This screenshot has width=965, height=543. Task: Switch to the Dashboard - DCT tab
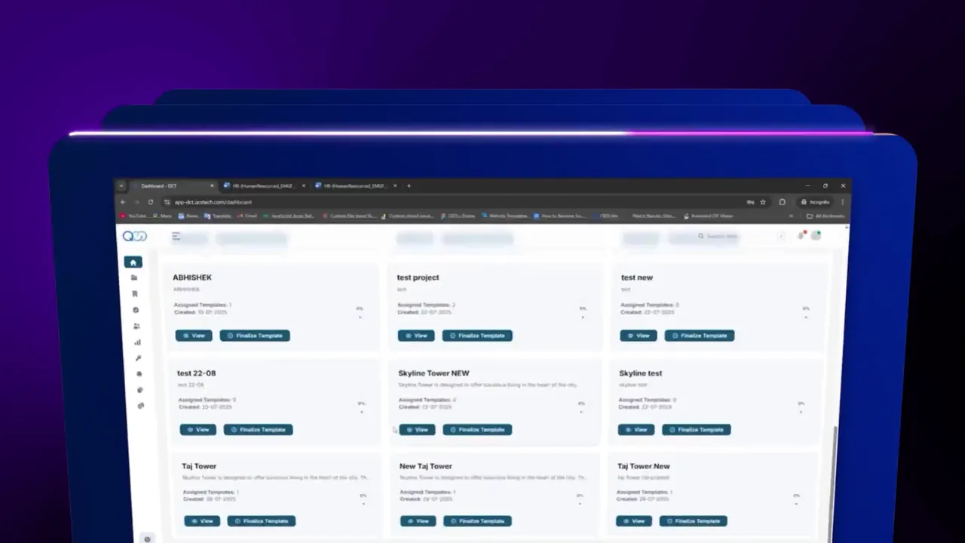(173, 186)
